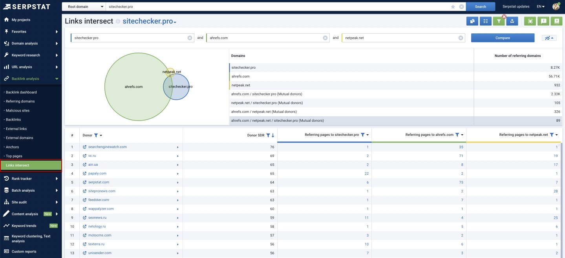The image size is (565, 258).
Task: Filter Referring pages to ahrefs.com column
Action: (x=457, y=135)
